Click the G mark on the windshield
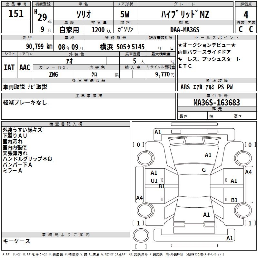This screenshot has height=258, width=258. click(x=203, y=170)
